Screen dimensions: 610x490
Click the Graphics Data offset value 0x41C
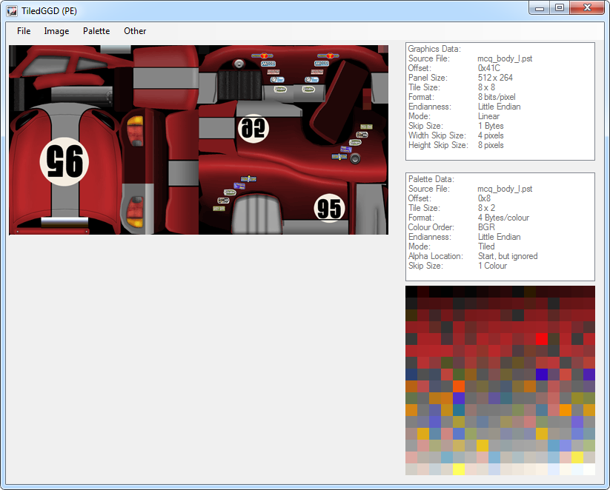click(489, 68)
